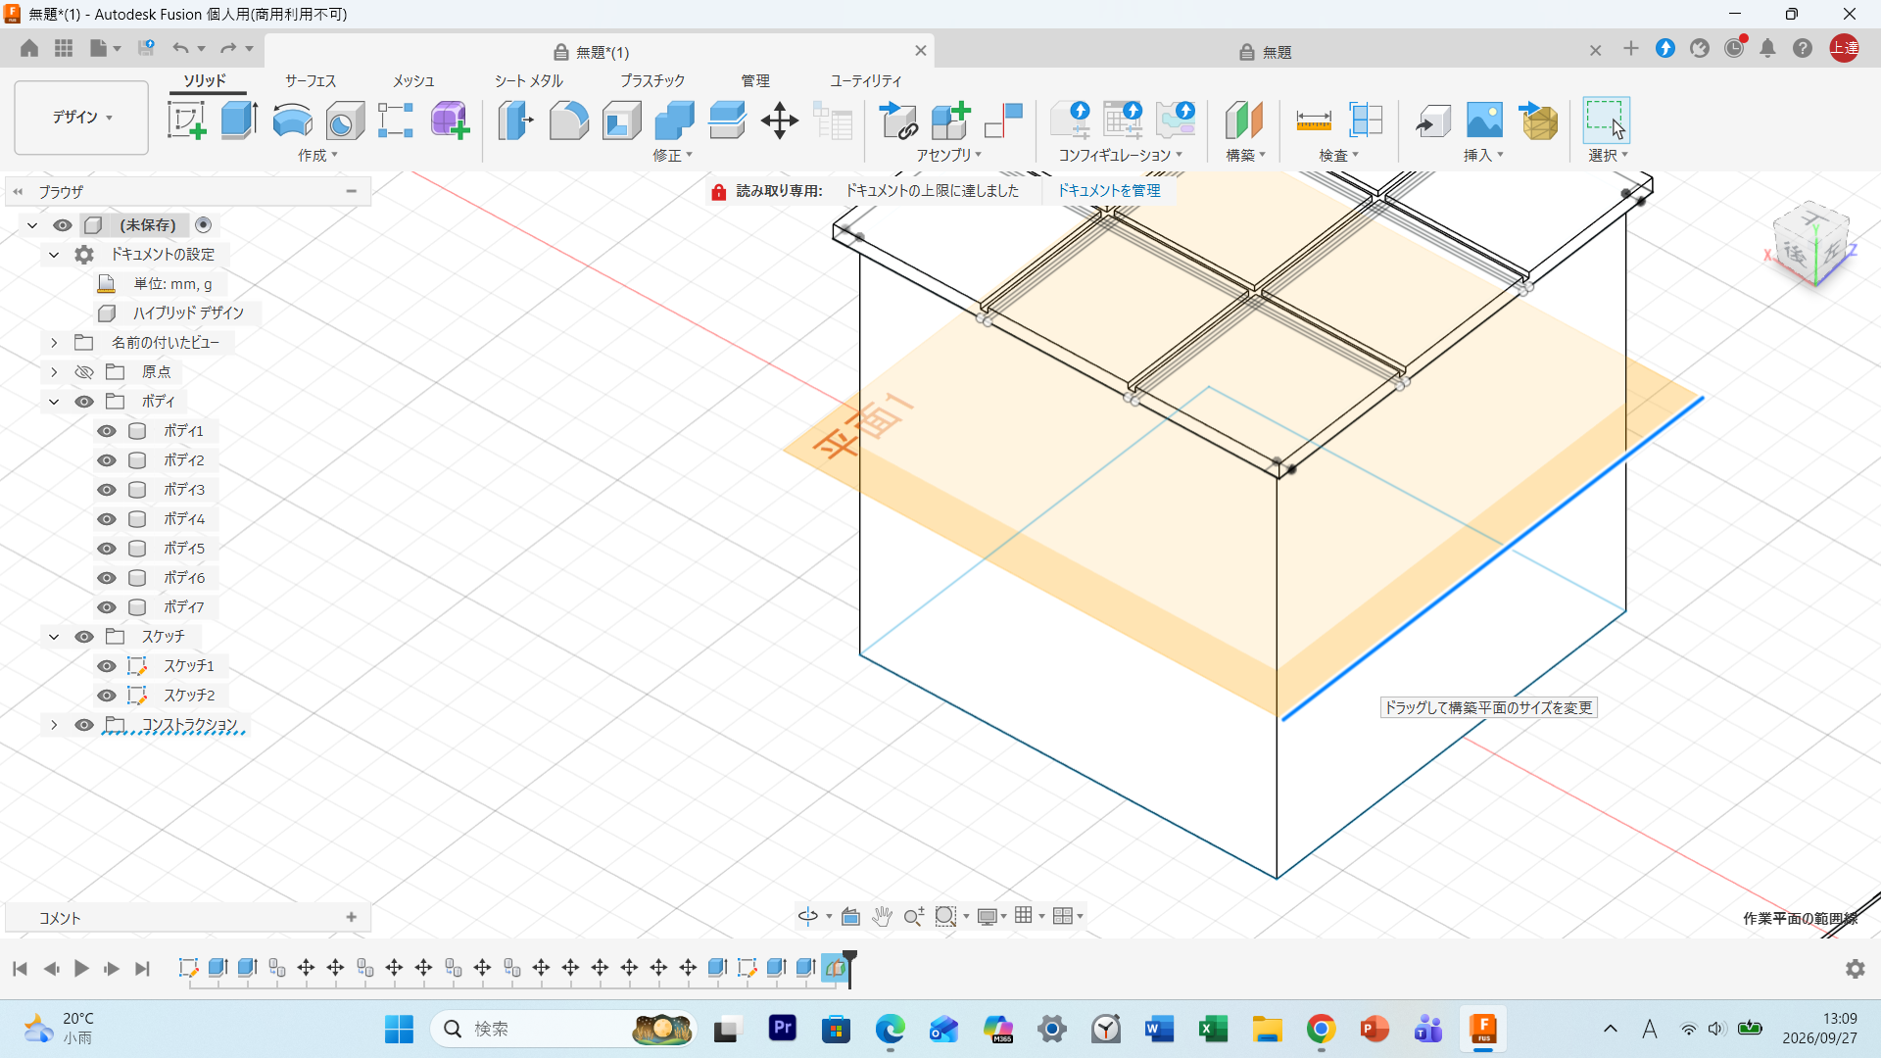
Task: Open the 作成 menu dropdown
Action: pyautogui.click(x=318, y=156)
